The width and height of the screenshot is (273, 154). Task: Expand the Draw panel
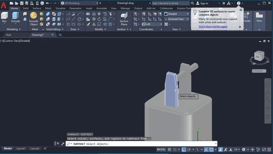(x=75, y=30)
